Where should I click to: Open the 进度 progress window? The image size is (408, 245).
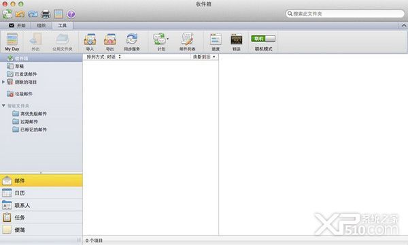[x=216, y=42]
